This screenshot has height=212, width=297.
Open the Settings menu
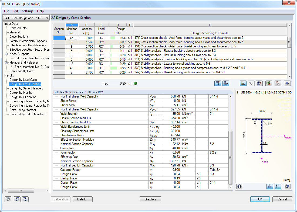(27, 11)
